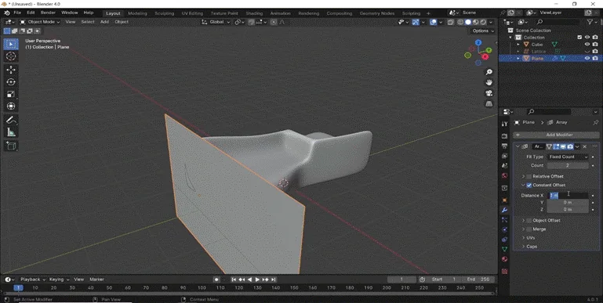Open the viewport Options dropdown
This screenshot has height=303, width=603.
coord(482,31)
